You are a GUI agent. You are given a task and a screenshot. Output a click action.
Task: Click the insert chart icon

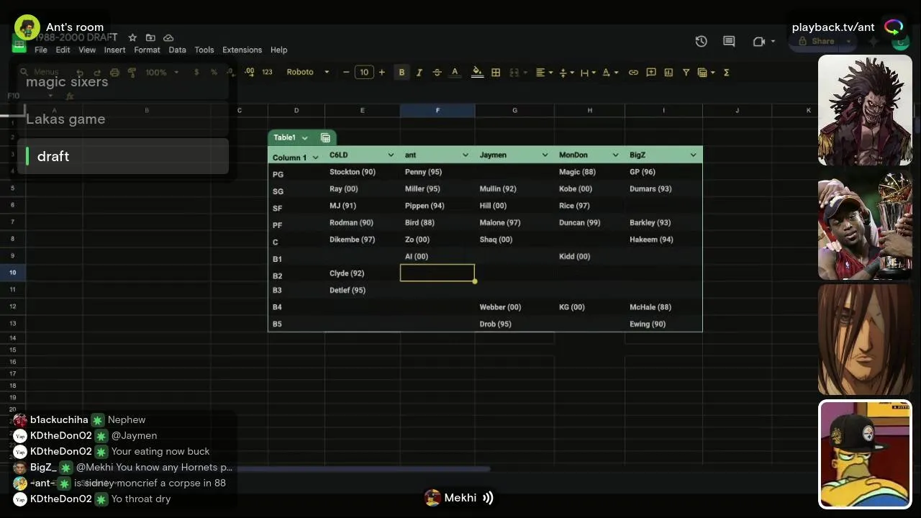pos(668,72)
